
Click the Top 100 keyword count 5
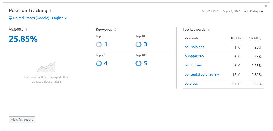pyautogui.click(x=145, y=63)
